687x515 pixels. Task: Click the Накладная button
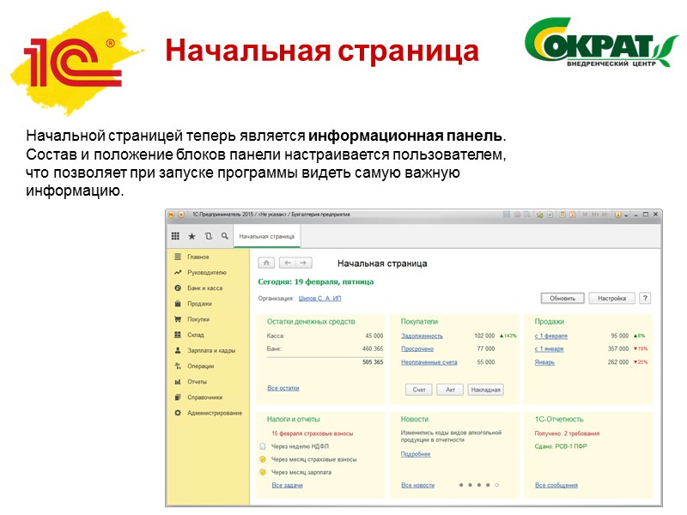coord(485,390)
